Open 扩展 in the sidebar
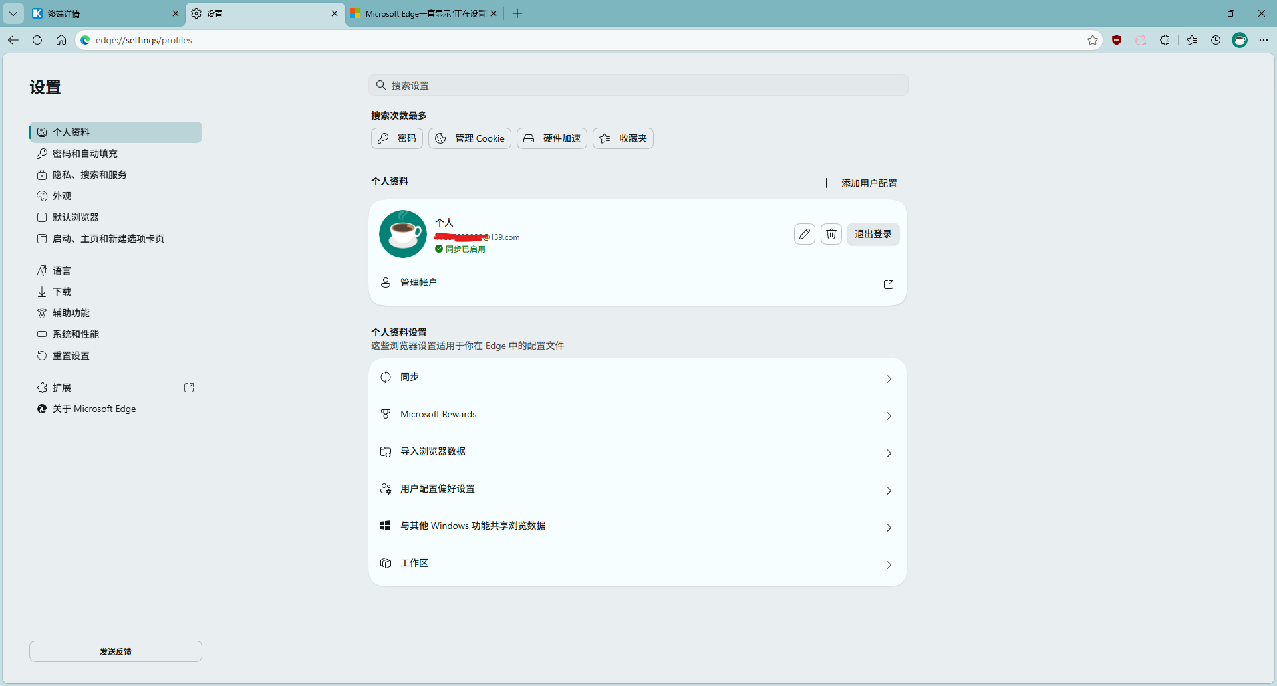The width and height of the screenshot is (1277, 686). 116,388
